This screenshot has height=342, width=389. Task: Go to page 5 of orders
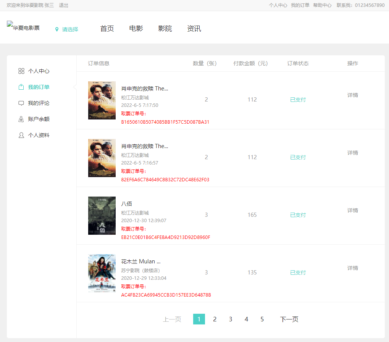point(262,319)
